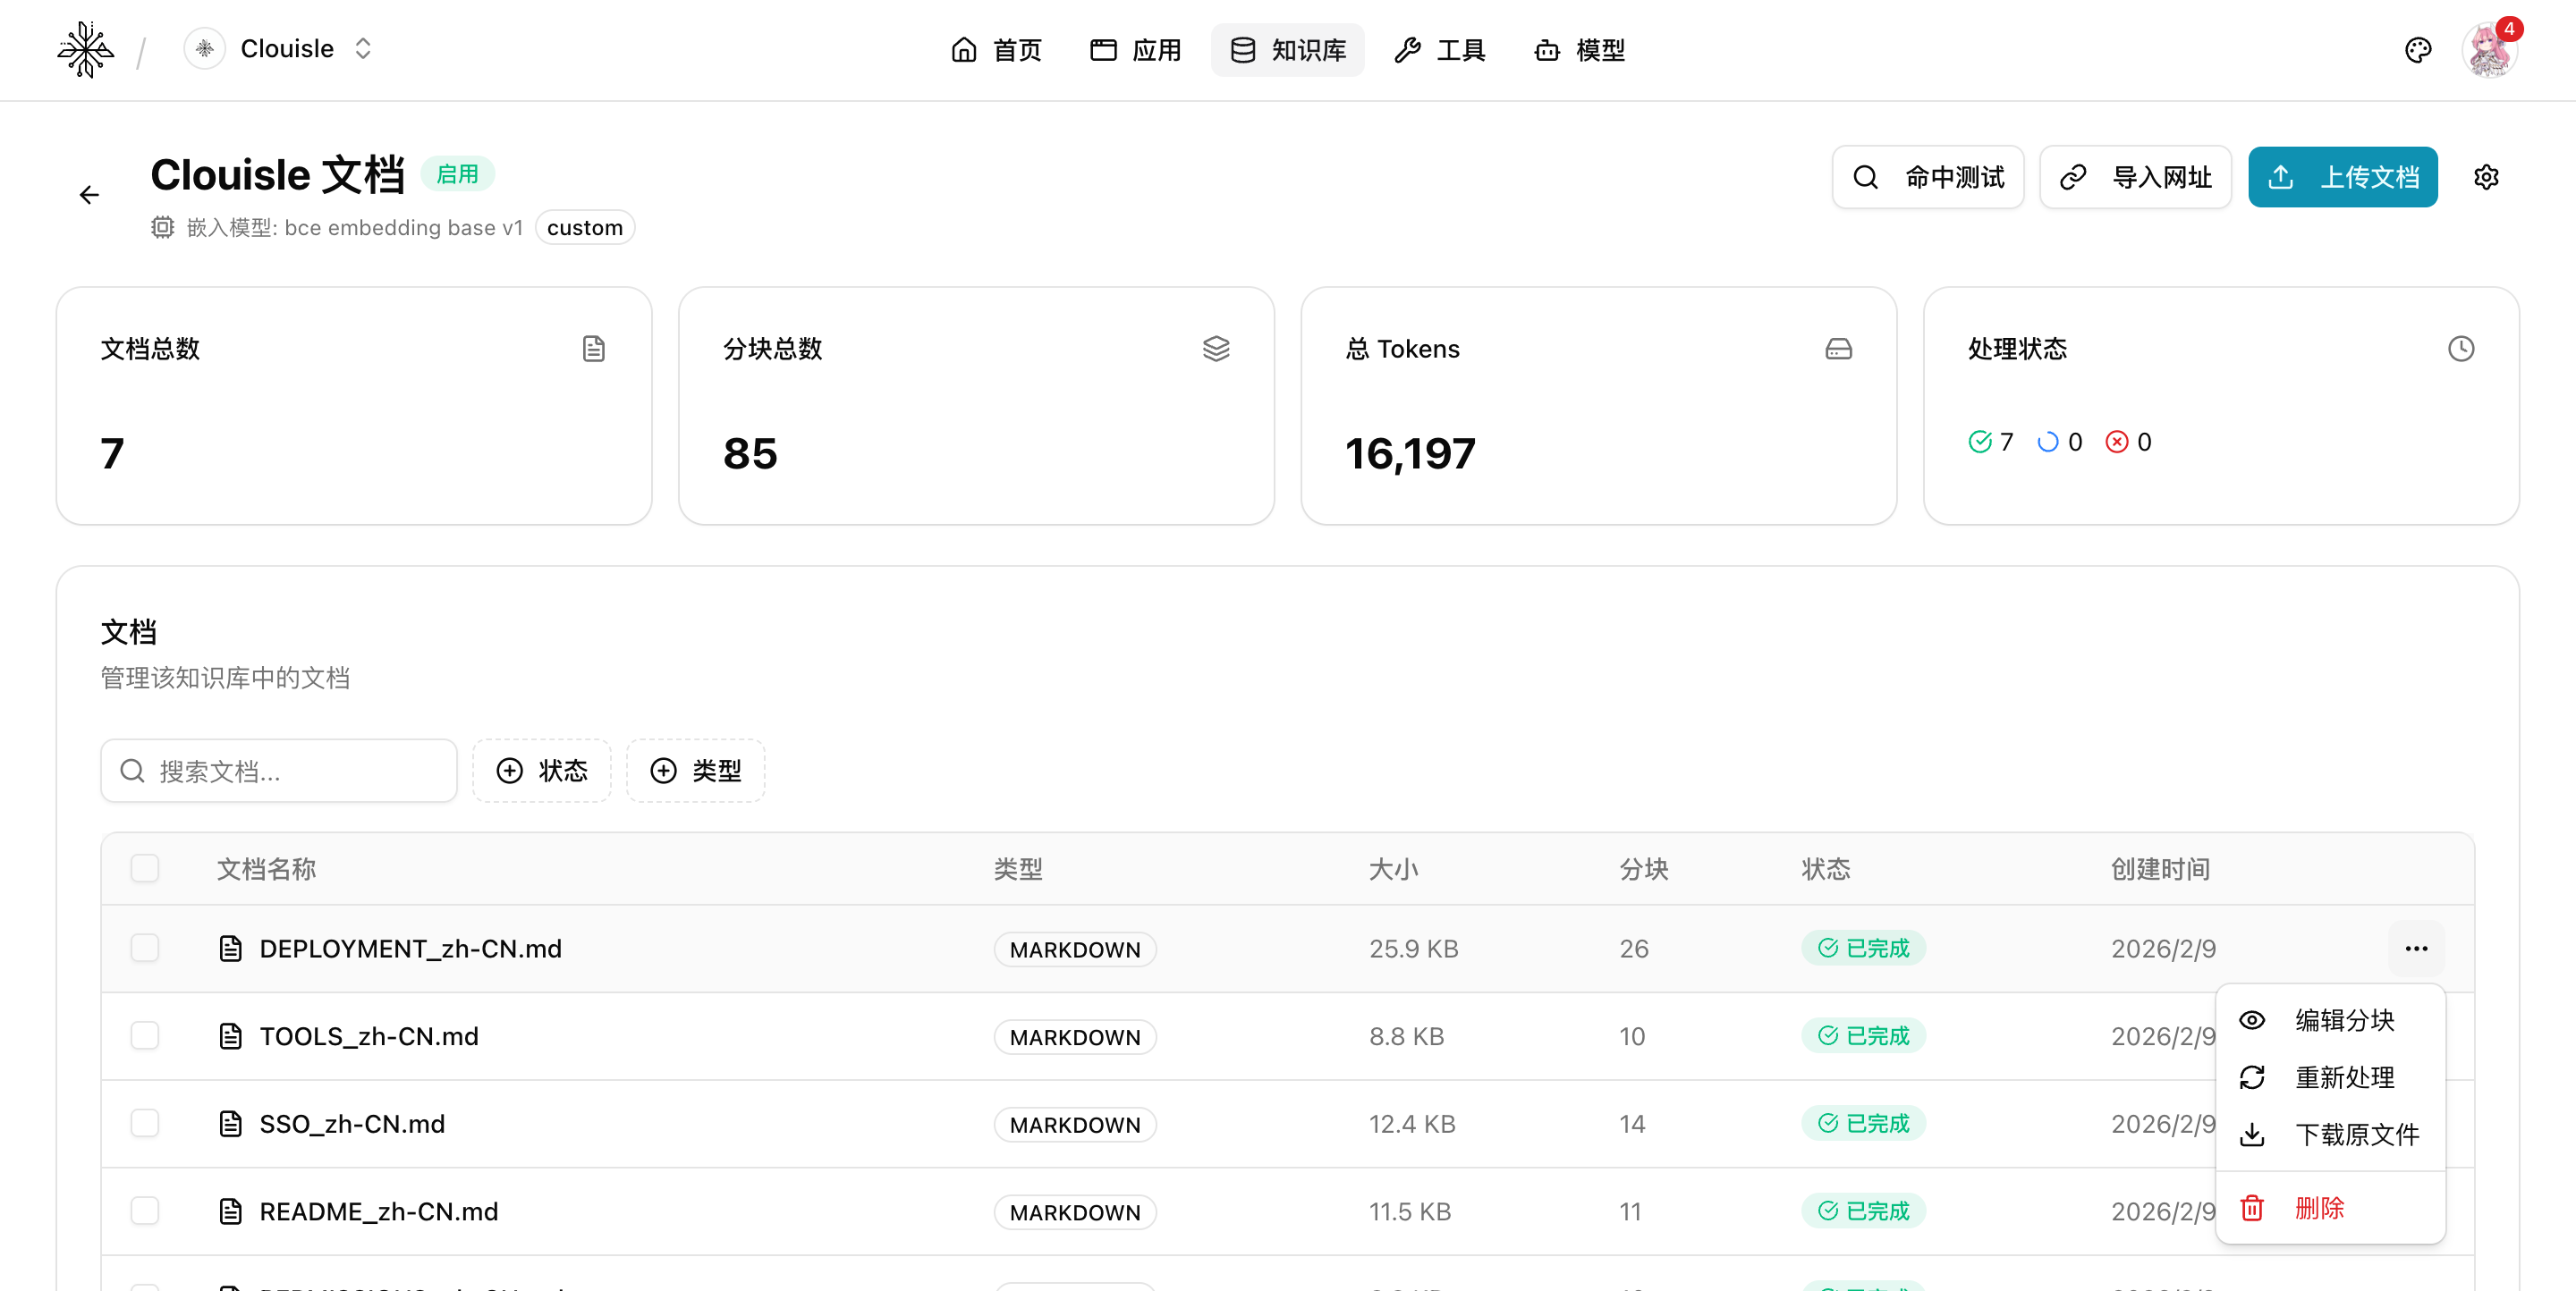Choose 重新处理 from the context menu

[2343, 1077]
